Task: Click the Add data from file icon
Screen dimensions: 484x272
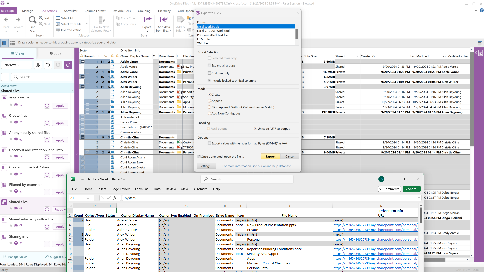Action: pyautogui.click(x=164, y=20)
